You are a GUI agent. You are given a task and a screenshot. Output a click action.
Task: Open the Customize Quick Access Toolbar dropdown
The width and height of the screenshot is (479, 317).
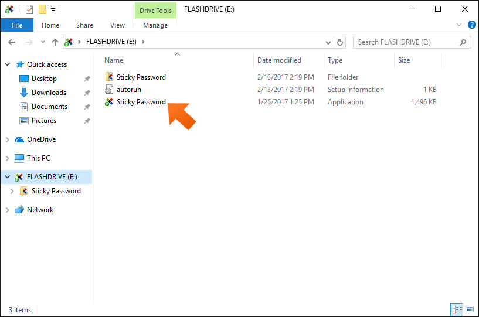coord(53,10)
